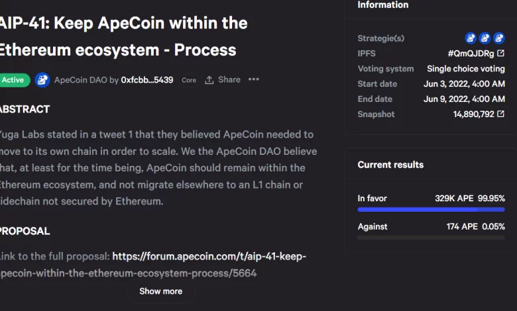Open the snapshot block external link icon
Viewport: 517px width, 311px height.
(x=500, y=114)
